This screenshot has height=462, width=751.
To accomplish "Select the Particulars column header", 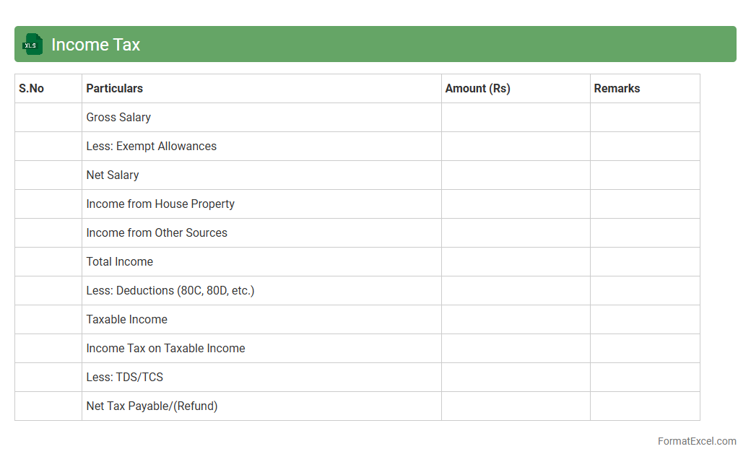I will 115,88.
